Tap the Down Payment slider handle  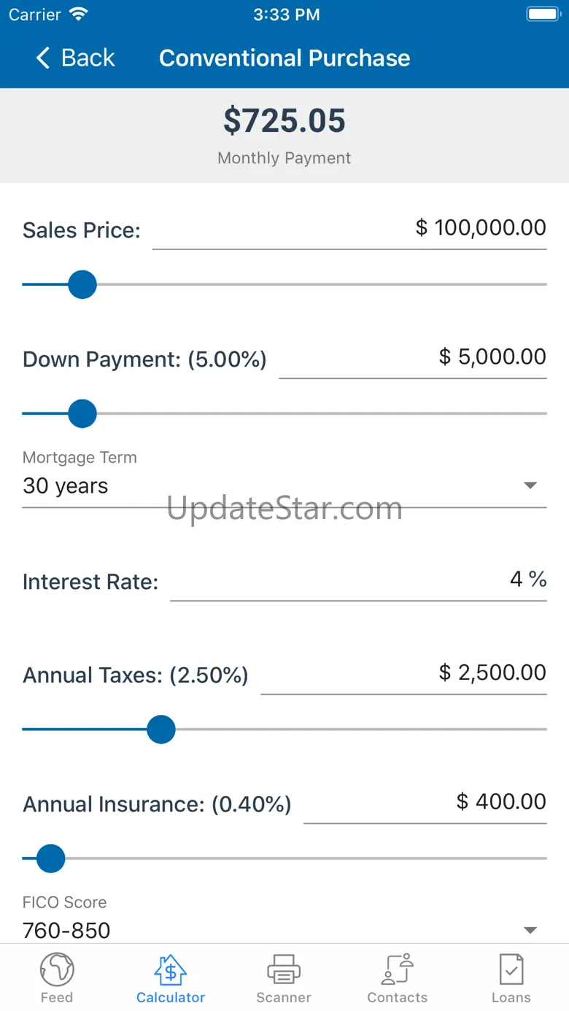[82, 413]
